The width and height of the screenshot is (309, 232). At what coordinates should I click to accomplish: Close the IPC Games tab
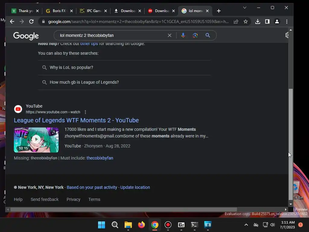point(106,11)
